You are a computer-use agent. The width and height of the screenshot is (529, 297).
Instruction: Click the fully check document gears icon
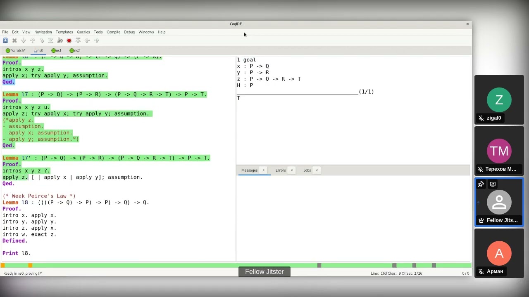click(x=60, y=40)
